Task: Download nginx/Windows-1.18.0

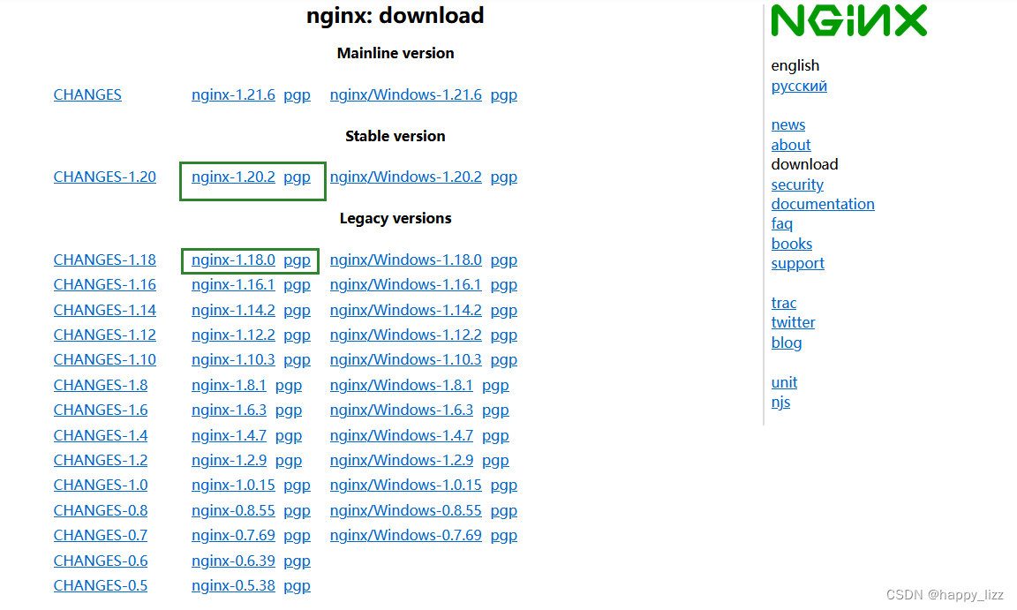Action: 406,260
